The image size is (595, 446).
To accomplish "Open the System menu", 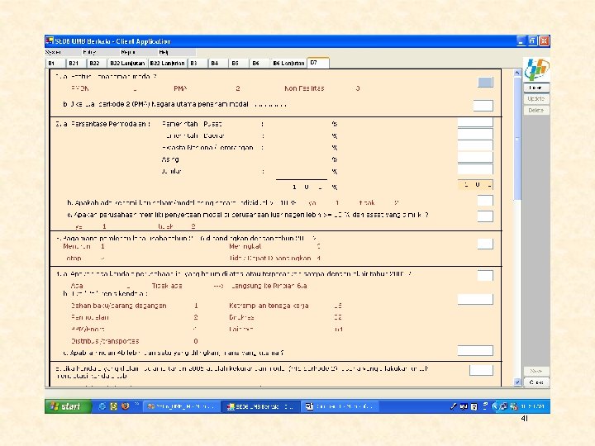I will (x=53, y=52).
